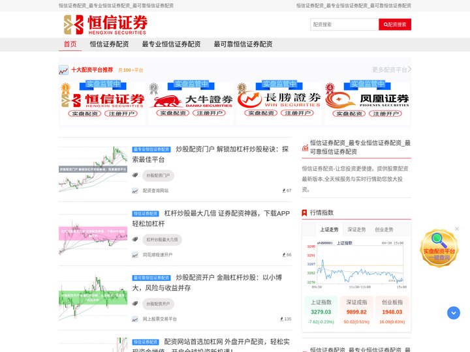Click the 上证指数 3279.03 index box
Viewport: 470px width, 352px height.
[321, 312]
